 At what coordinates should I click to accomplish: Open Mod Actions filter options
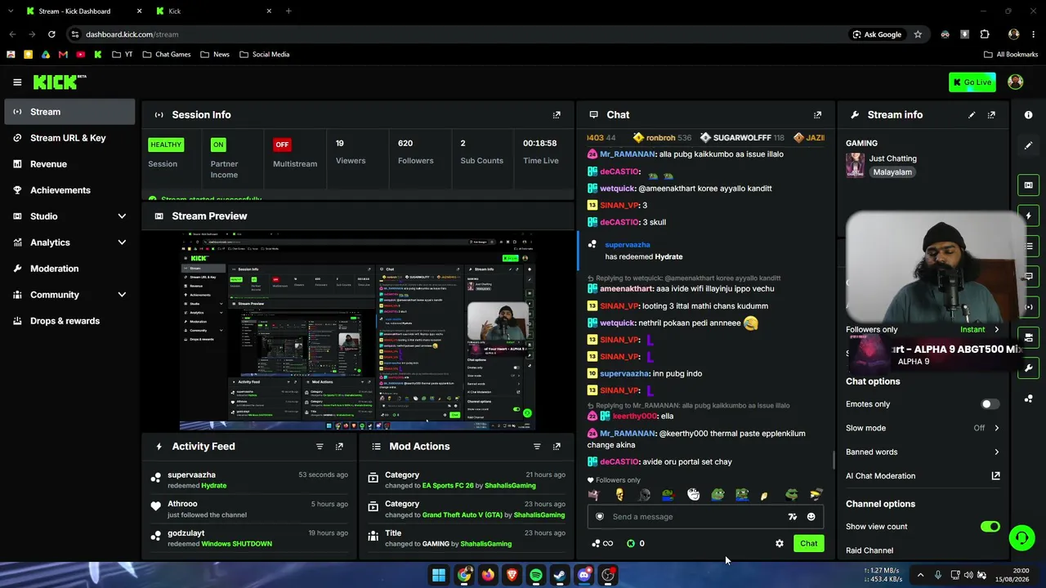tap(537, 447)
